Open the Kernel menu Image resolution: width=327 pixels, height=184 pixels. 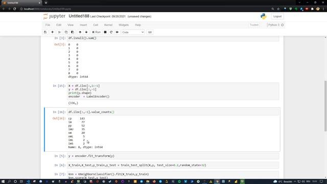point(108,25)
